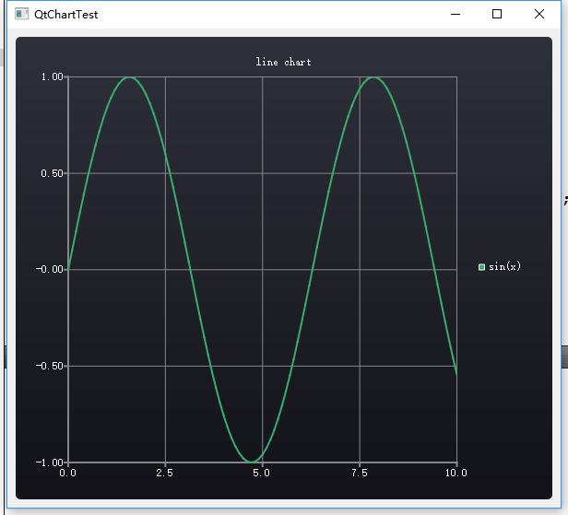Click the green sin(x) legend marker
This screenshot has height=515, width=568.
pos(481,267)
